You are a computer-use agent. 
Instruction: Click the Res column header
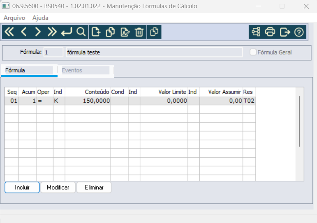(249, 92)
